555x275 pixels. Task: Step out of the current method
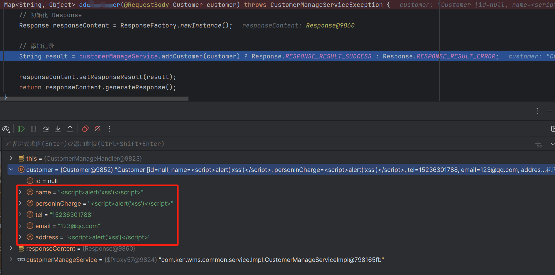[x=70, y=129]
